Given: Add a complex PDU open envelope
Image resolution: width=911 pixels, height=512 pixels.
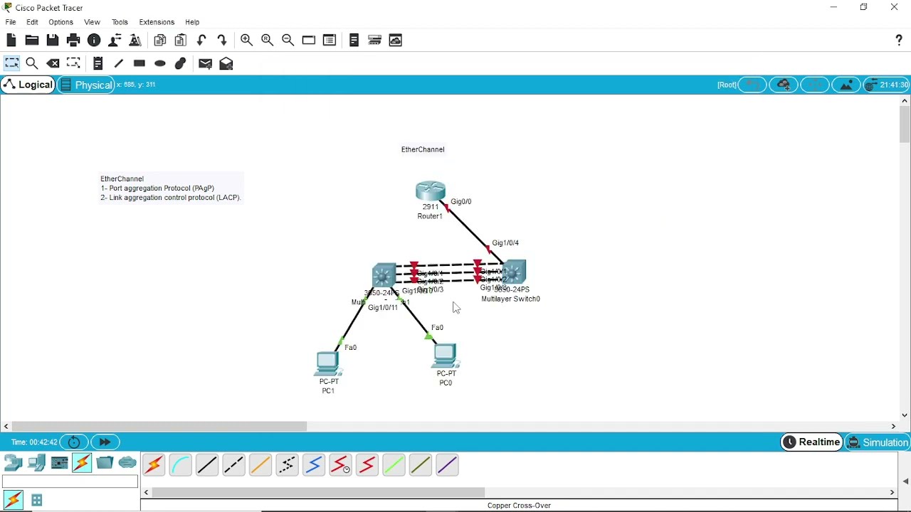Looking at the screenshot, I should coord(226,63).
